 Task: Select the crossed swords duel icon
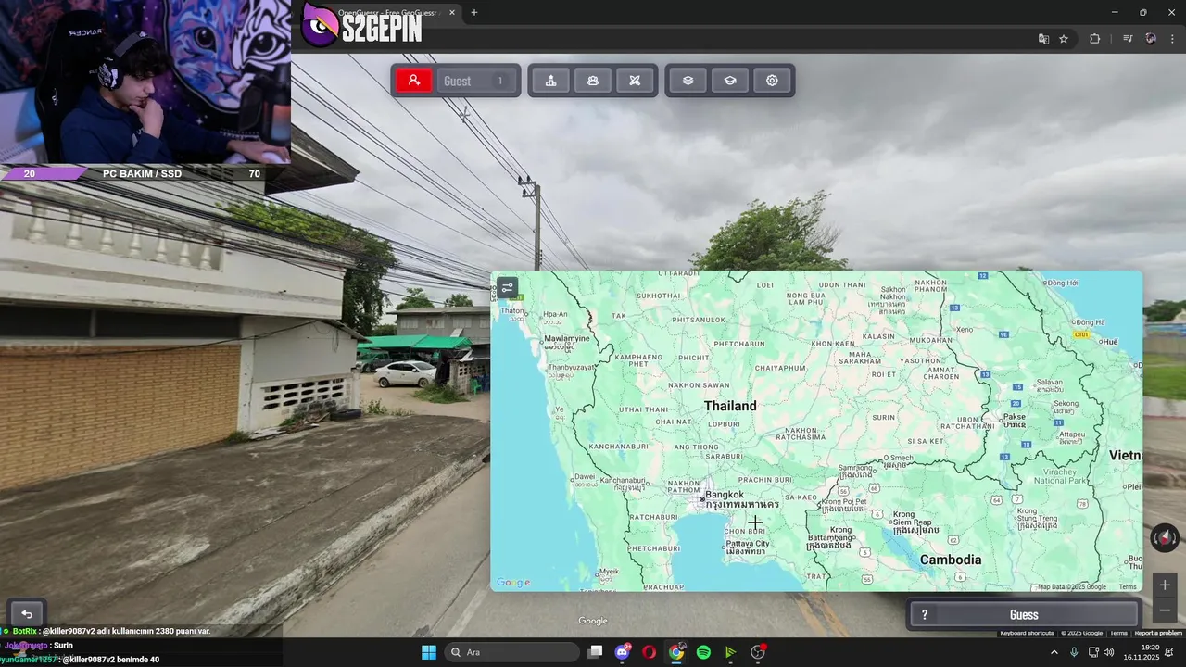pyautogui.click(x=635, y=81)
